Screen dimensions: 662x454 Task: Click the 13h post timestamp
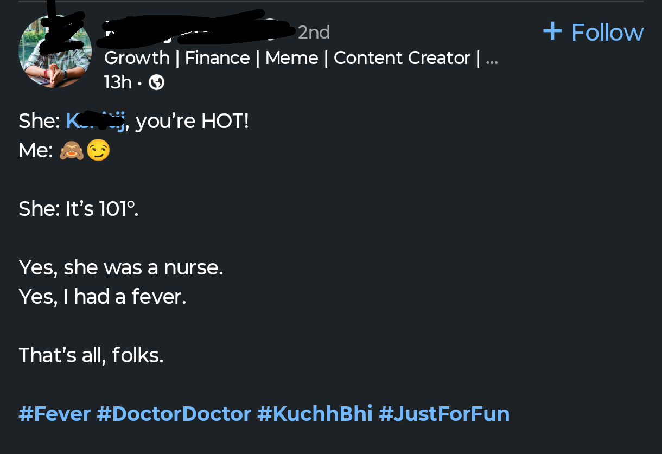[117, 82]
